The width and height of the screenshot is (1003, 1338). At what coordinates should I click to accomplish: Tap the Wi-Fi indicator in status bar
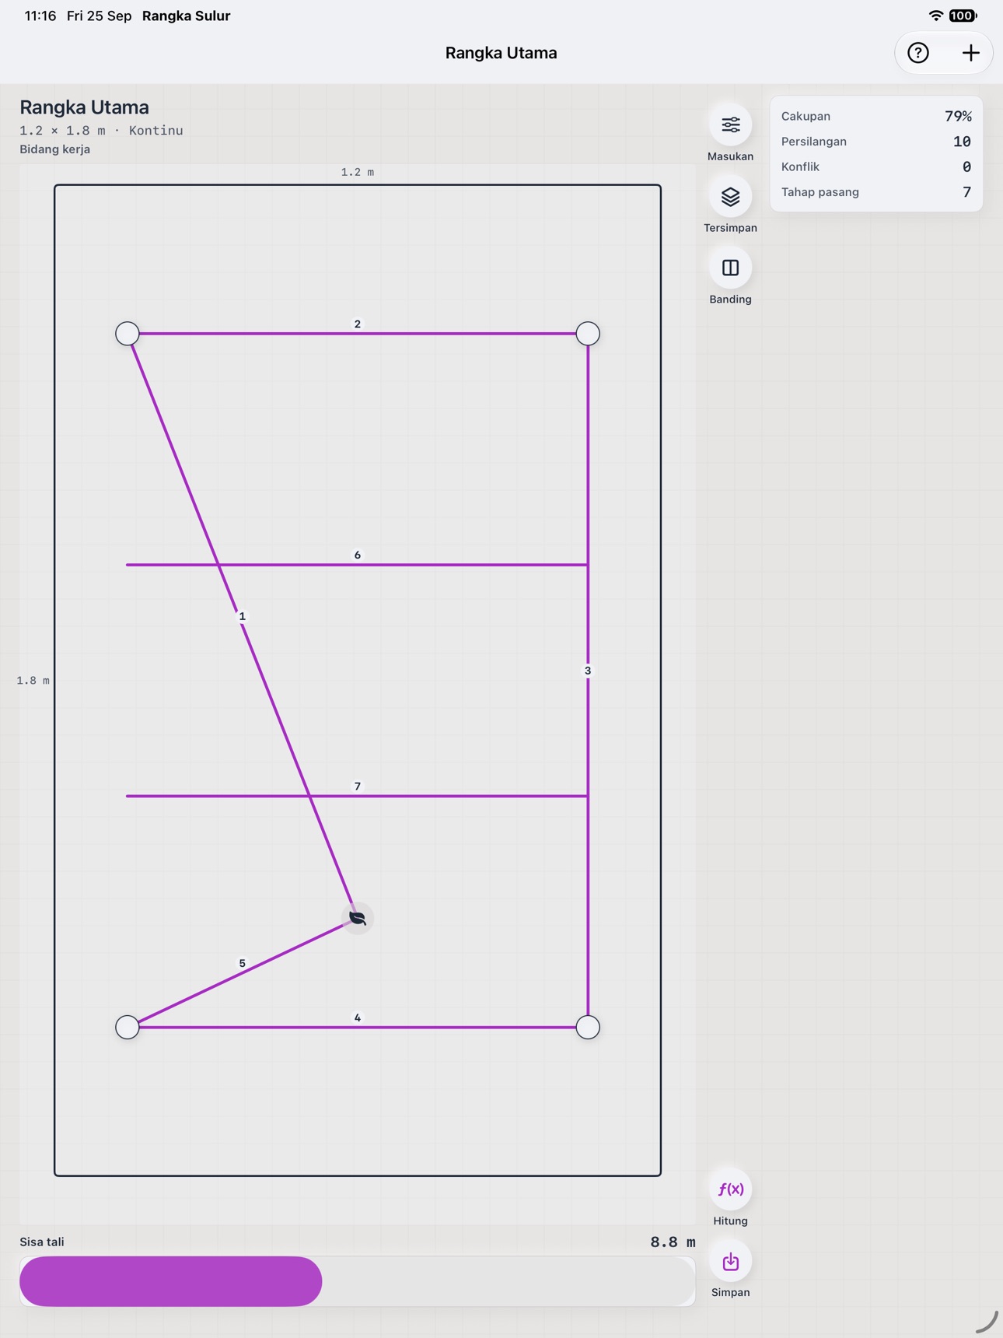point(936,16)
